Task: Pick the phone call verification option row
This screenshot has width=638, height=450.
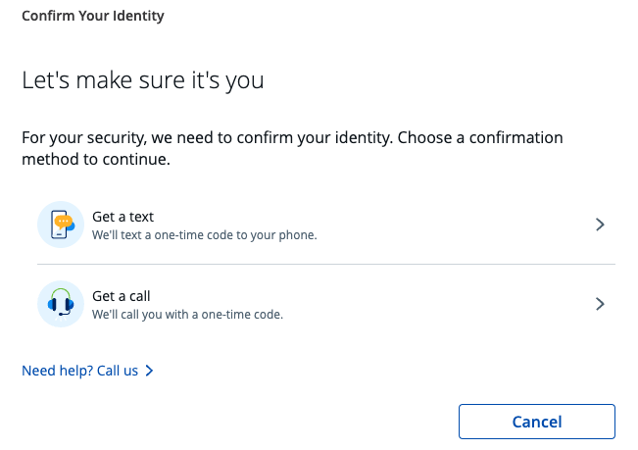Action: pyautogui.click(x=326, y=304)
